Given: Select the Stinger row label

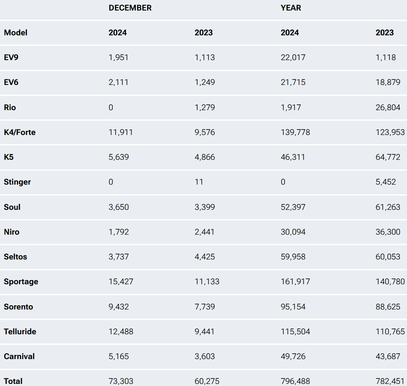Looking at the screenshot, I should 17,182.
